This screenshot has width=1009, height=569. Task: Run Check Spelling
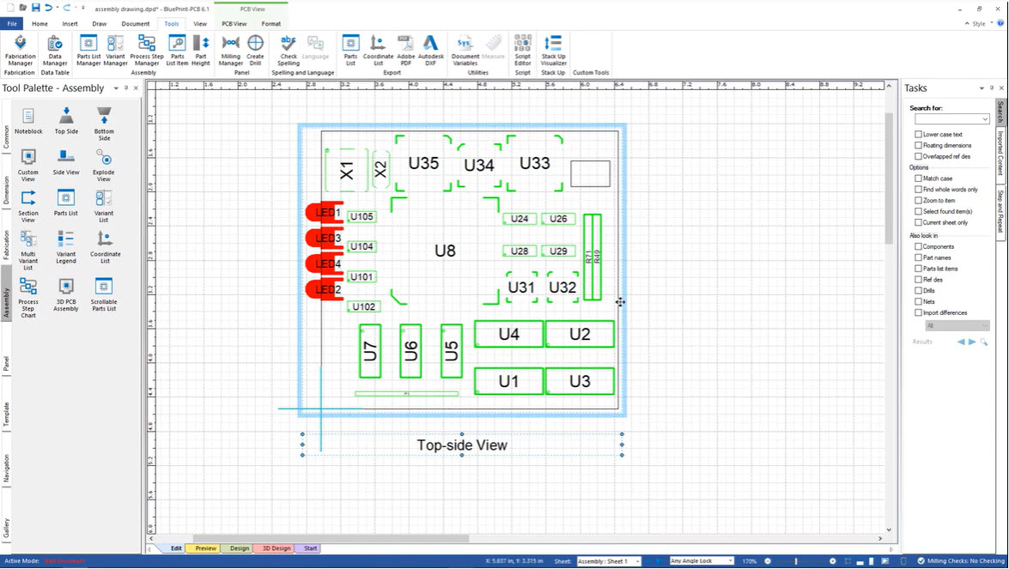[288, 50]
